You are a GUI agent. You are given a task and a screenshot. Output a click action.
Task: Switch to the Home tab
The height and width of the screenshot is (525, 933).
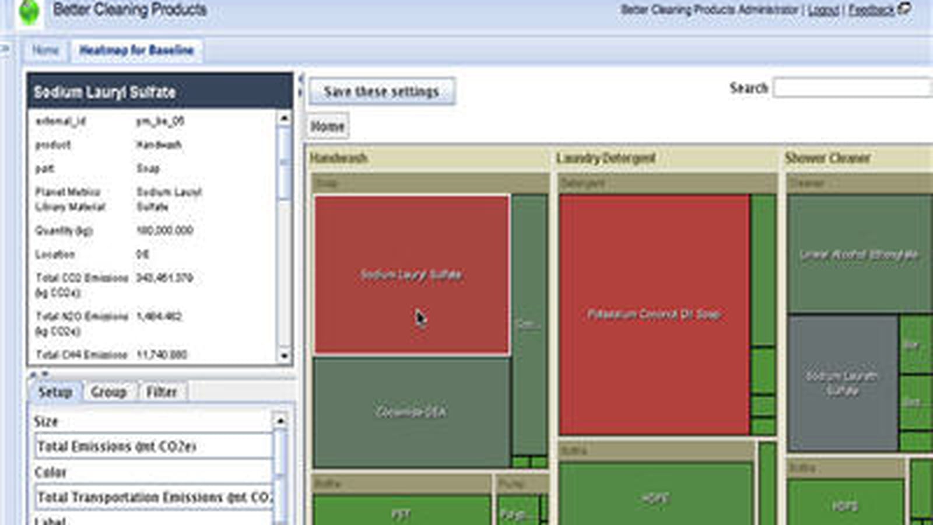click(45, 50)
